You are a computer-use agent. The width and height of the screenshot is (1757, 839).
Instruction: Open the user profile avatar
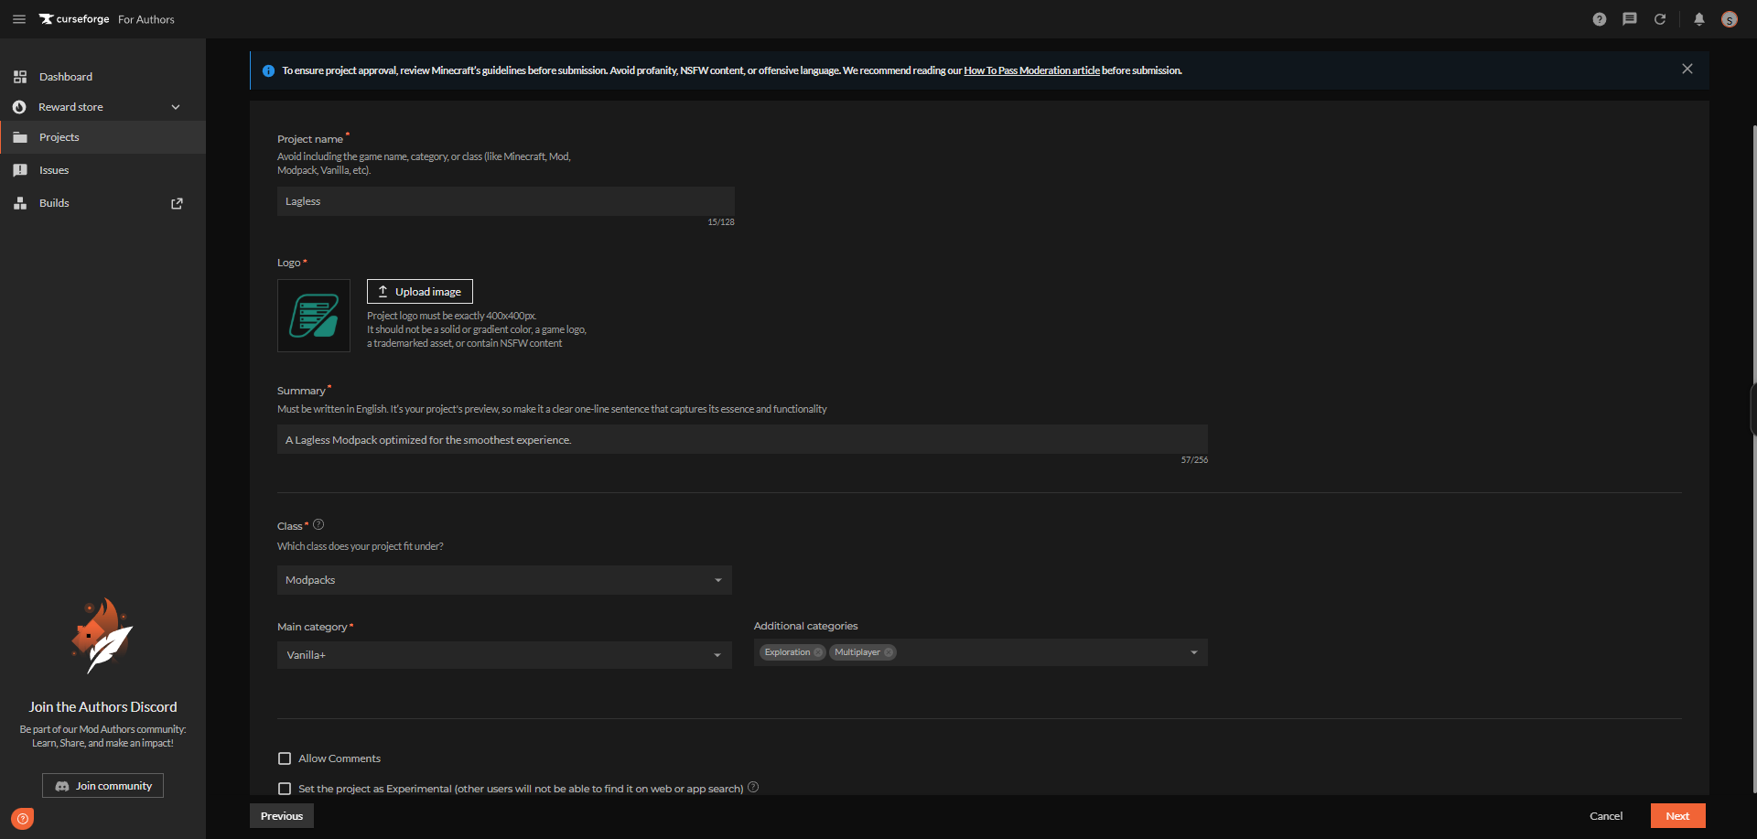[1729, 19]
